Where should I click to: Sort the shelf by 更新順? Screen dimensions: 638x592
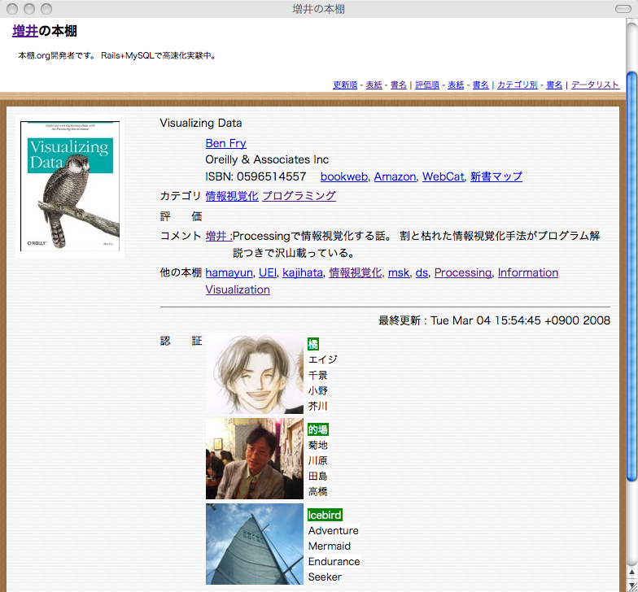point(345,85)
